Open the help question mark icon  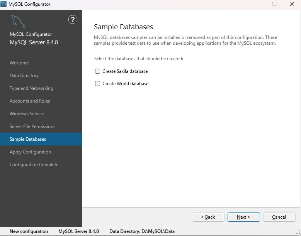(73, 20)
